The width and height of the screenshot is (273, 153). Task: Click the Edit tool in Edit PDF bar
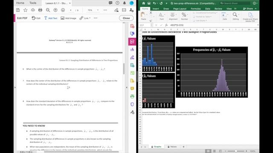(36, 18)
